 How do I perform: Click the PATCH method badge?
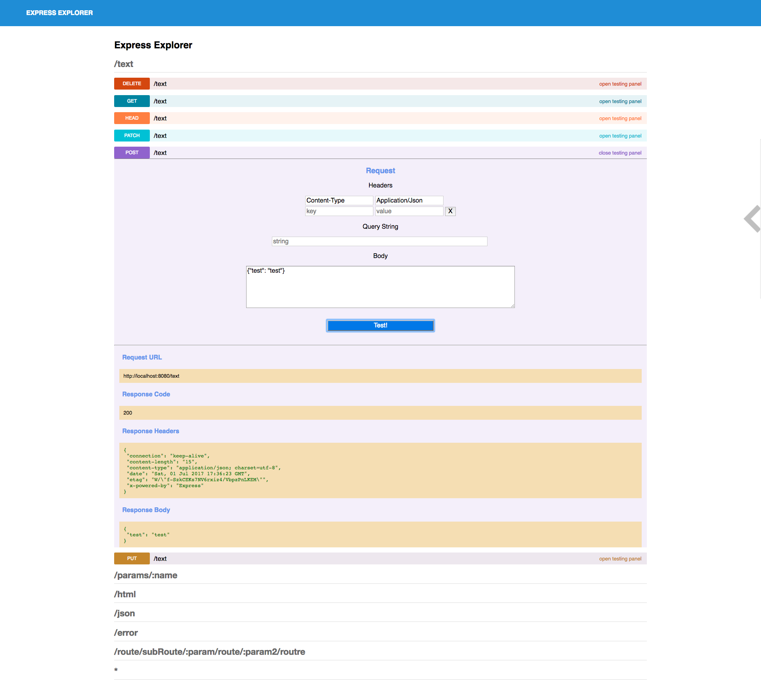pyautogui.click(x=132, y=136)
